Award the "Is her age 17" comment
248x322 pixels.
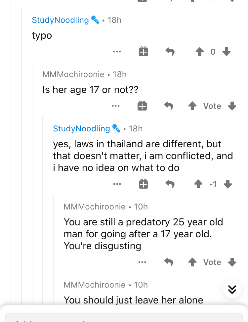[x=142, y=106]
